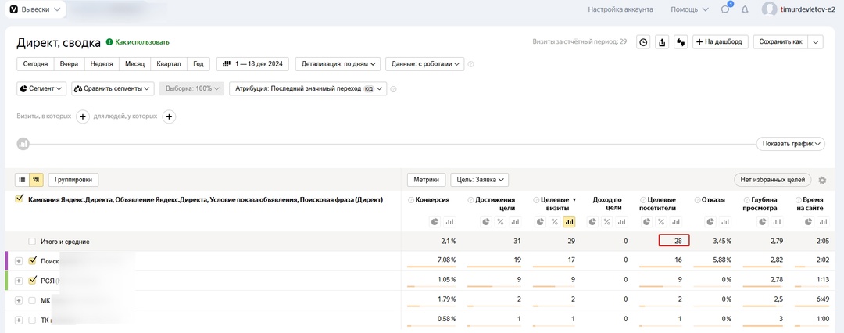Open Данные: с роботами dropdown
This screenshot has width=844, height=333.
[x=424, y=63]
